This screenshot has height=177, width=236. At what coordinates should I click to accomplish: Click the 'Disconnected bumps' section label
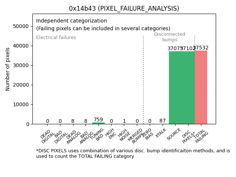click(170, 37)
